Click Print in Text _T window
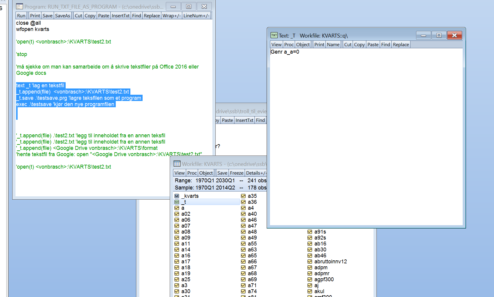 pyautogui.click(x=319, y=44)
